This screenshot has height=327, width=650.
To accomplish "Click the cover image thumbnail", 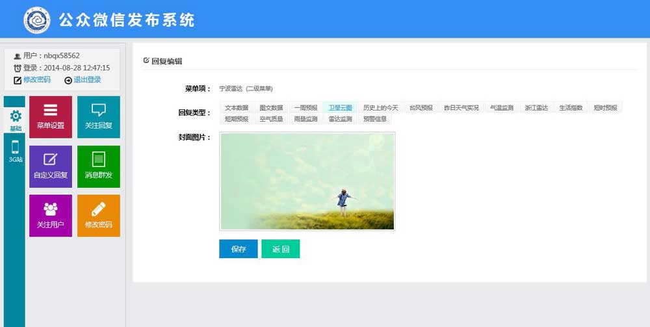I will click(307, 181).
